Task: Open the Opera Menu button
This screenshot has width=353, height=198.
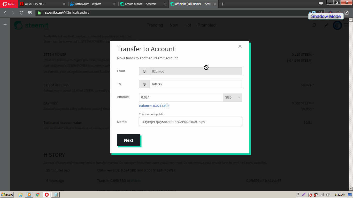Action: point(9,4)
